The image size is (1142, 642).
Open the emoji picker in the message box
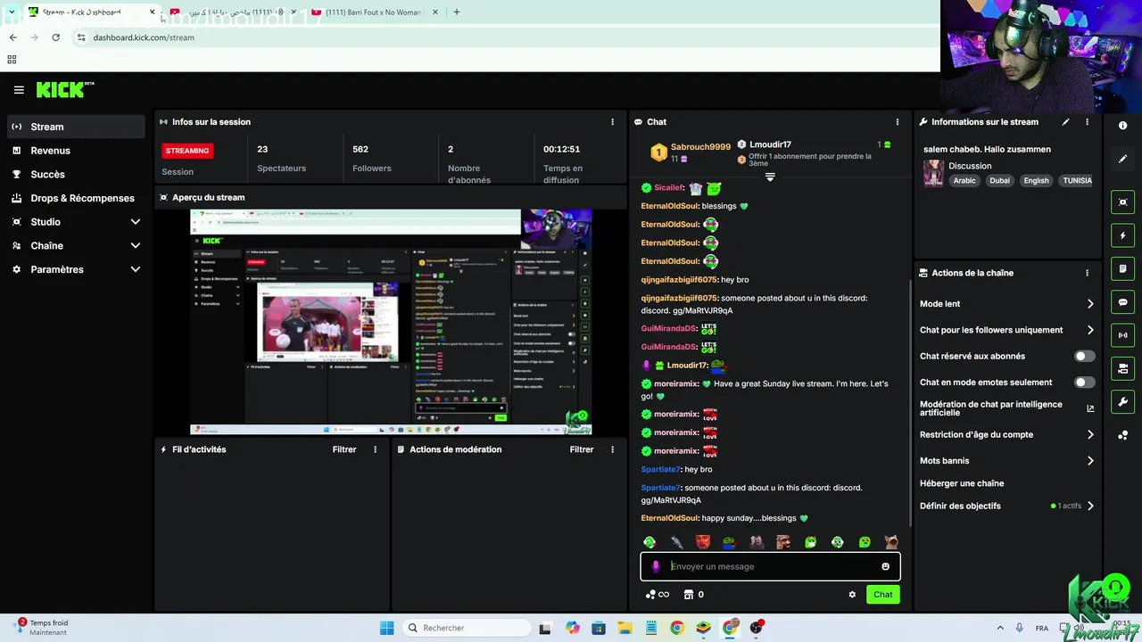(885, 566)
